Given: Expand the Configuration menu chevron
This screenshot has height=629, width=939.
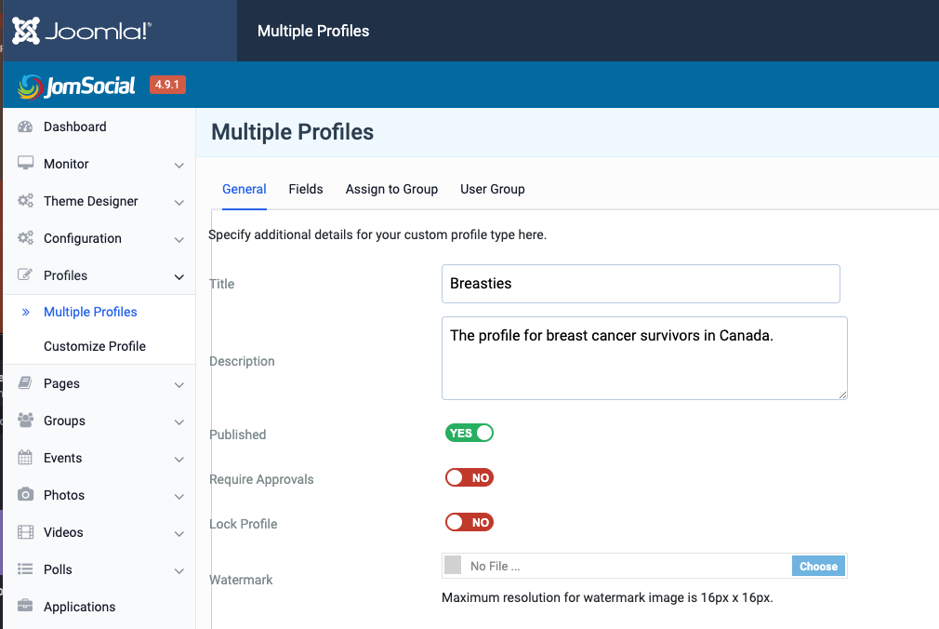Looking at the screenshot, I should tap(179, 239).
